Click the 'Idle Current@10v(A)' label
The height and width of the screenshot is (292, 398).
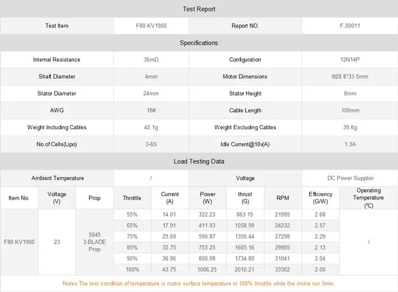coord(245,144)
